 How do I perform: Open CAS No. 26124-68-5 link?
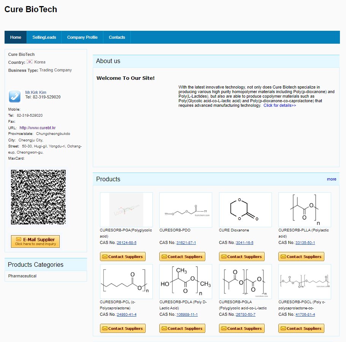pyautogui.click(x=127, y=242)
